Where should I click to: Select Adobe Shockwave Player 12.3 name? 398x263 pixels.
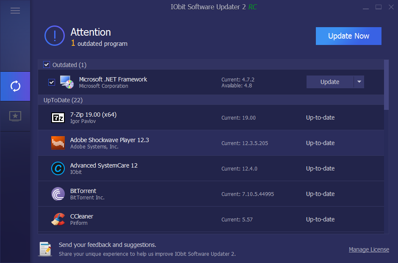click(x=109, y=140)
